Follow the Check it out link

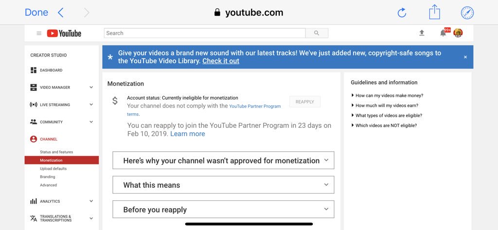[x=221, y=61]
